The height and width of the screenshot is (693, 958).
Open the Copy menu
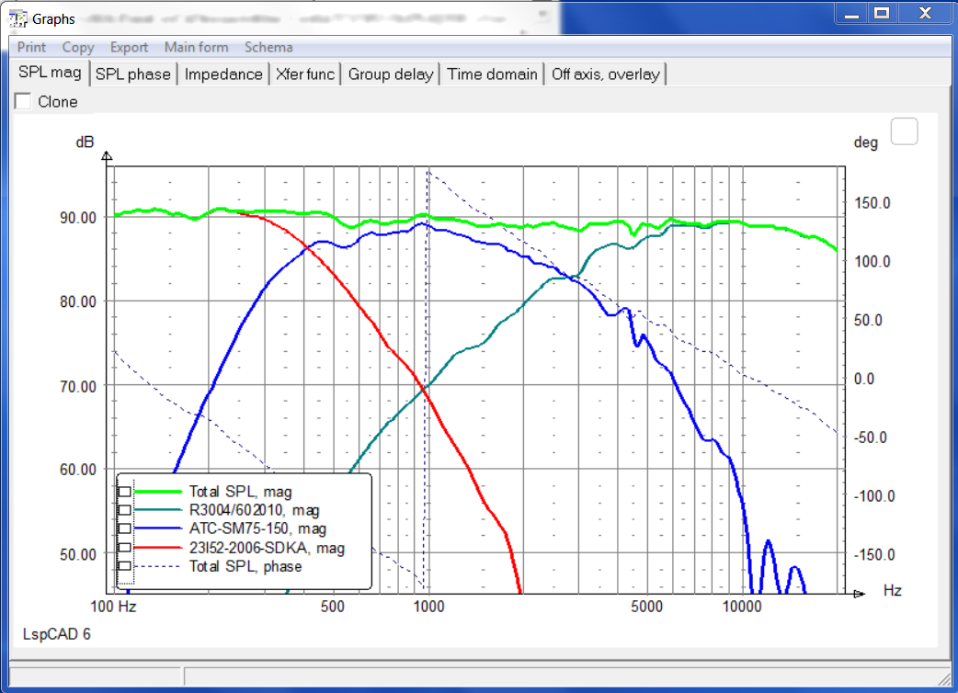(78, 48)
